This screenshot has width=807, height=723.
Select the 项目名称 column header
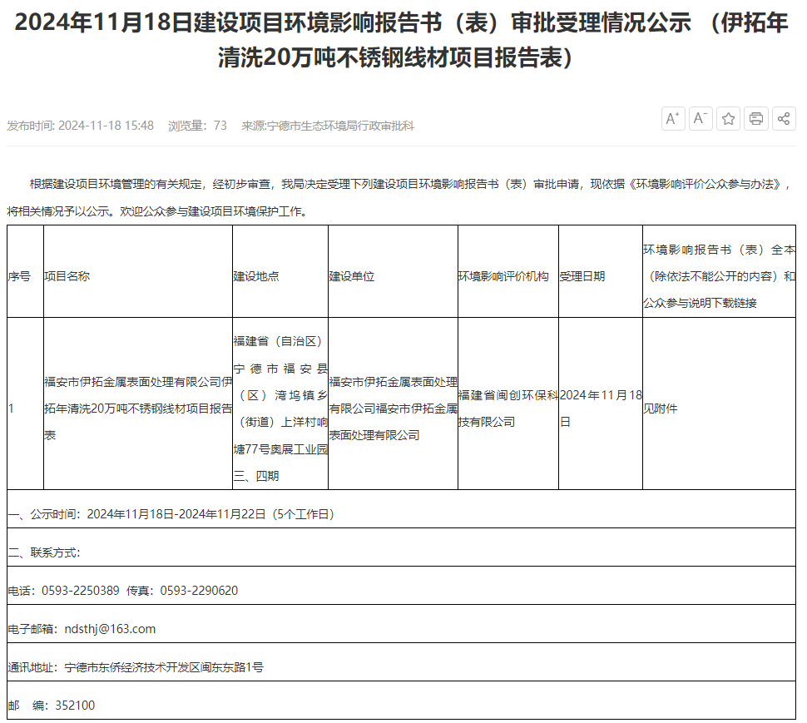pyautogui.click(x=67, y=276)
